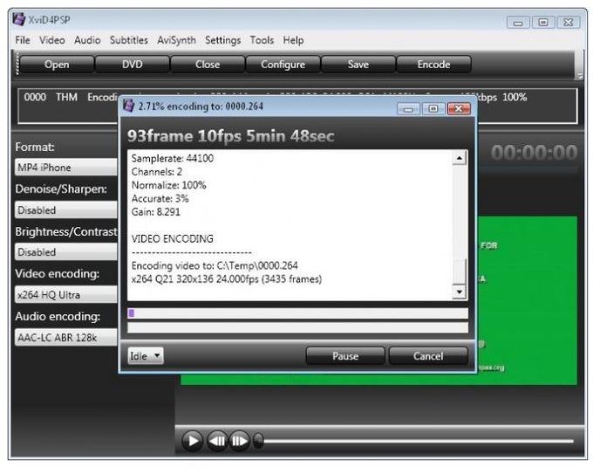Click the green video preview area
The width and height of the screenshot is (593, 467).
coord(528,299)
